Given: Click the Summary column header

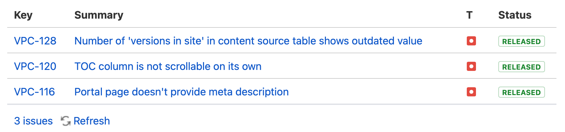Looking at the screenshot, I should (x=99, y=15).
